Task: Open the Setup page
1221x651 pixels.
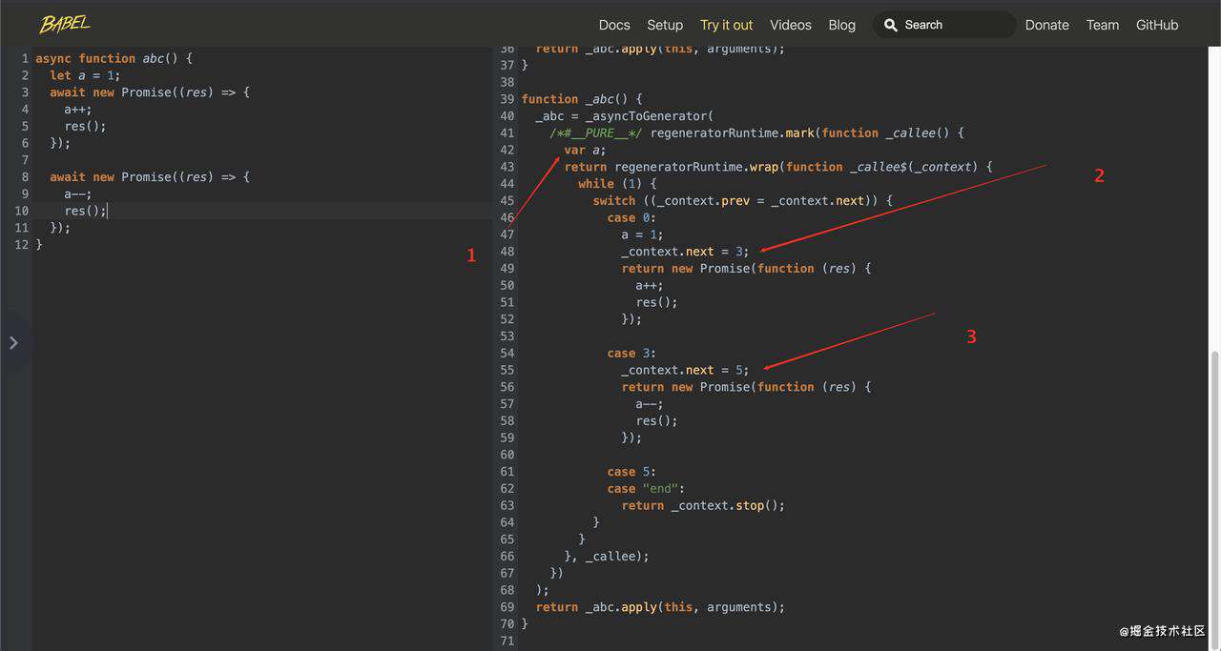Action: tap(665, 25)
